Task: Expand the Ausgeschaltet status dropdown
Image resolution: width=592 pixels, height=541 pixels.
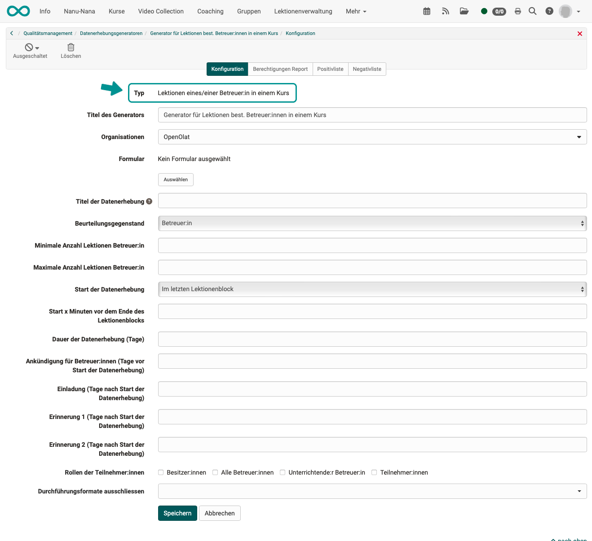Action: pyautogui.click(x=38, y=47)
